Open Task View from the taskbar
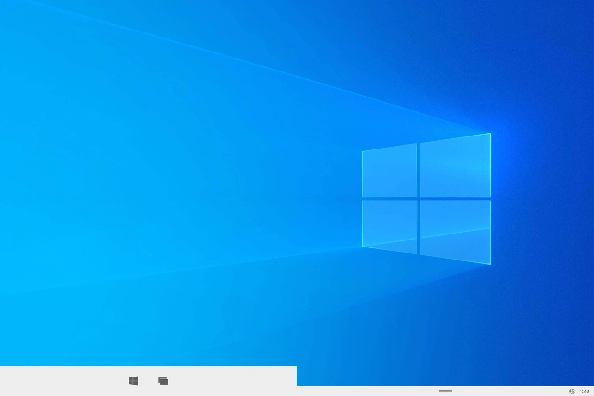 pos(163,381)
